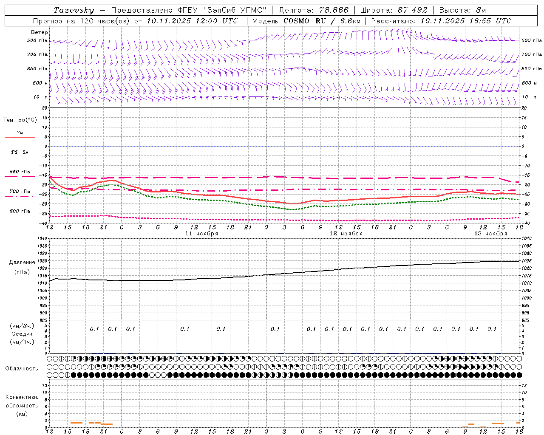544x435 pixels.
Task: Click the Tazovsky station title
Action: (74, 10)
